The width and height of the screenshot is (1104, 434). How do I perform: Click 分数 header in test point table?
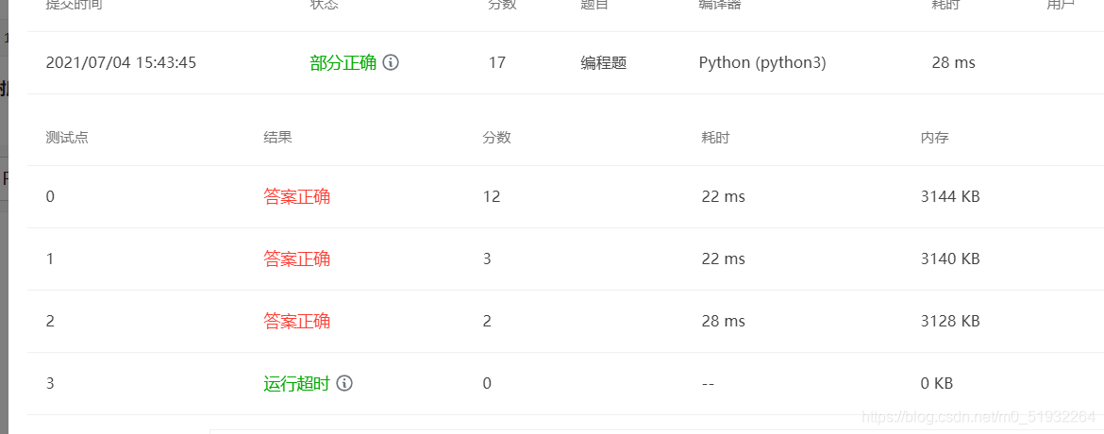tap(496, 138)
